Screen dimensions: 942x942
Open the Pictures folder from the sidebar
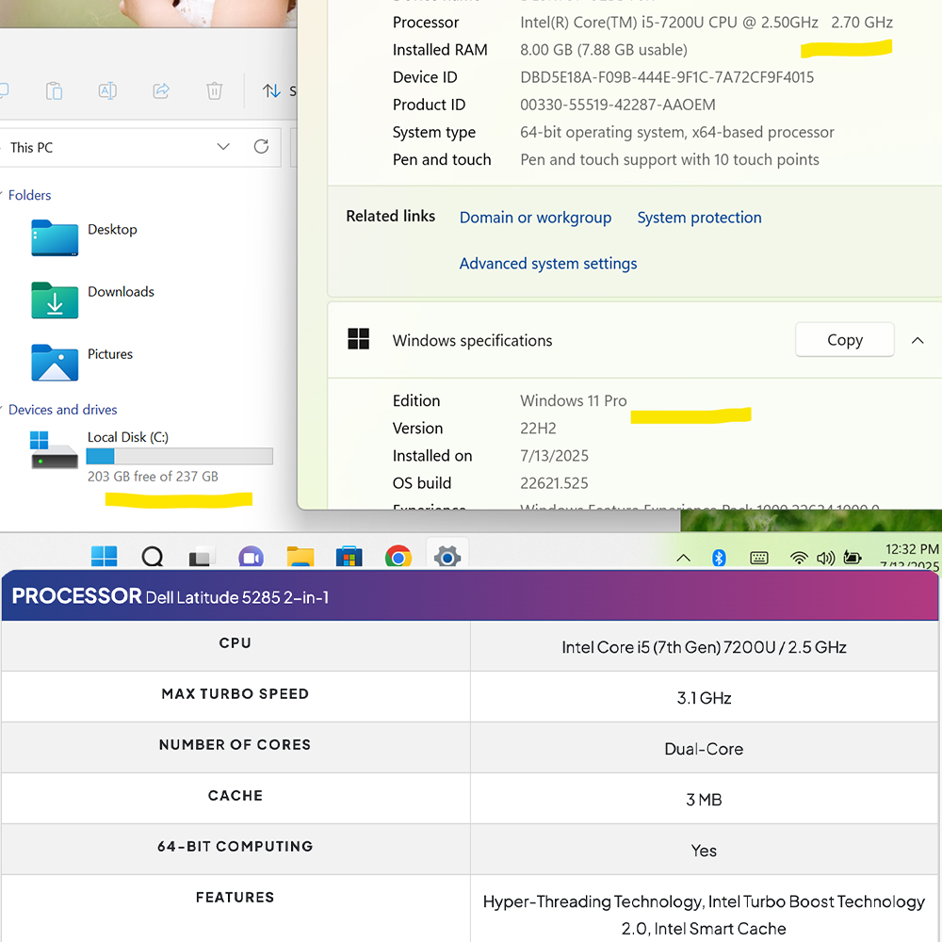112,353
